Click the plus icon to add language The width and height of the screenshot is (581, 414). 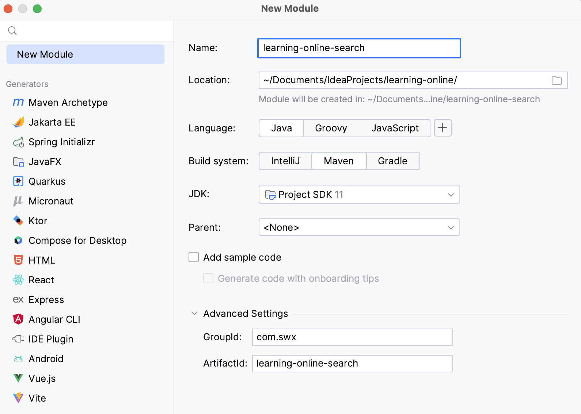coord(443,128)
